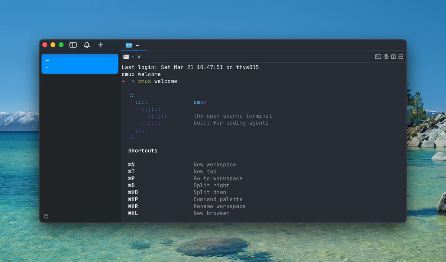
Task: Click the ⌘D shortcut key text
Action: [x=131, y=185]
